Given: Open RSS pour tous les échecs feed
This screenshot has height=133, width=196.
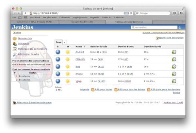Looking at the screenshot, I should pos(132,90).
